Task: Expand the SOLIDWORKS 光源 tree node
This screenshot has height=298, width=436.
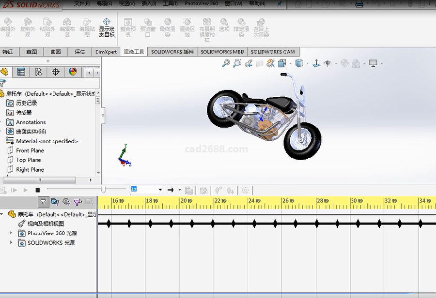Action: tap(11, 243)
